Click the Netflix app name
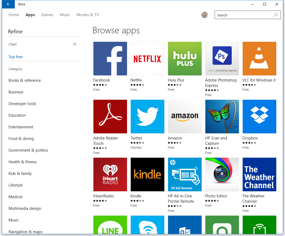The image size is (285, 236). [136, 80]
